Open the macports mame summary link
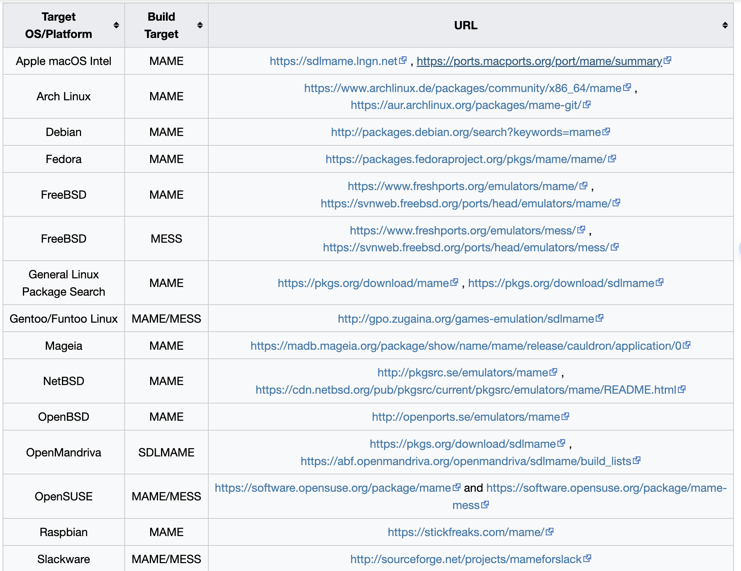741x571 pixels. [x=539, y=61]
